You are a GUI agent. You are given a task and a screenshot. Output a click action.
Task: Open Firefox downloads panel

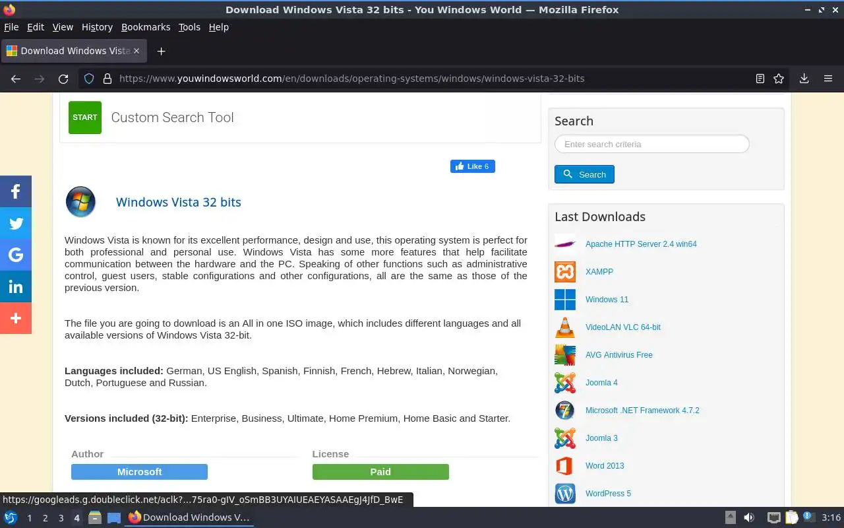[804, 79]
